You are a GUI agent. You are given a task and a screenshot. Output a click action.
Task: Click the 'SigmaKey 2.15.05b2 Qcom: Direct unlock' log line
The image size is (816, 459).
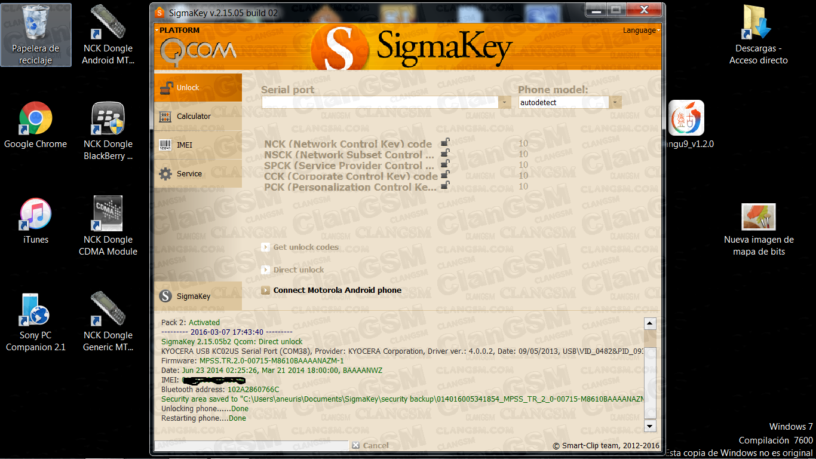coord(232,342)
